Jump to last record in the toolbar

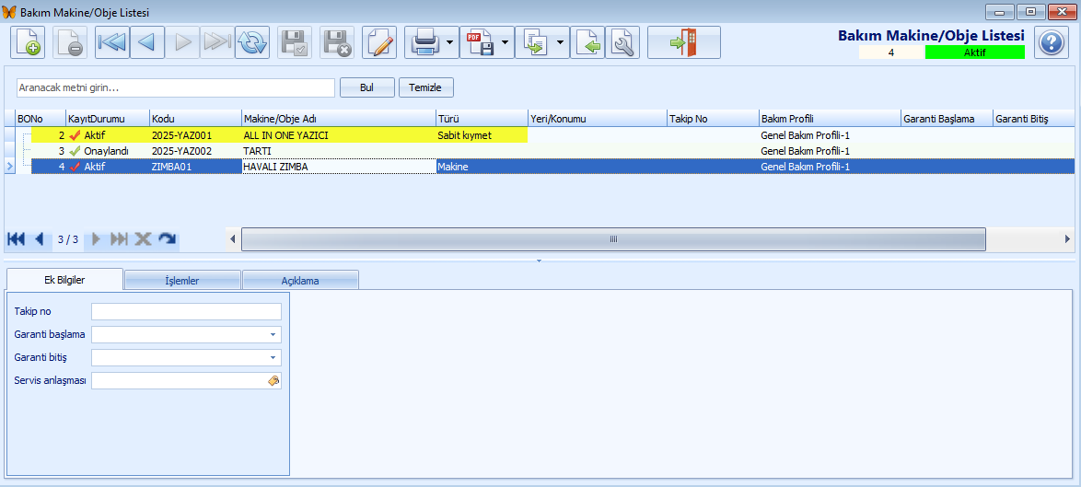pos(217,42)
